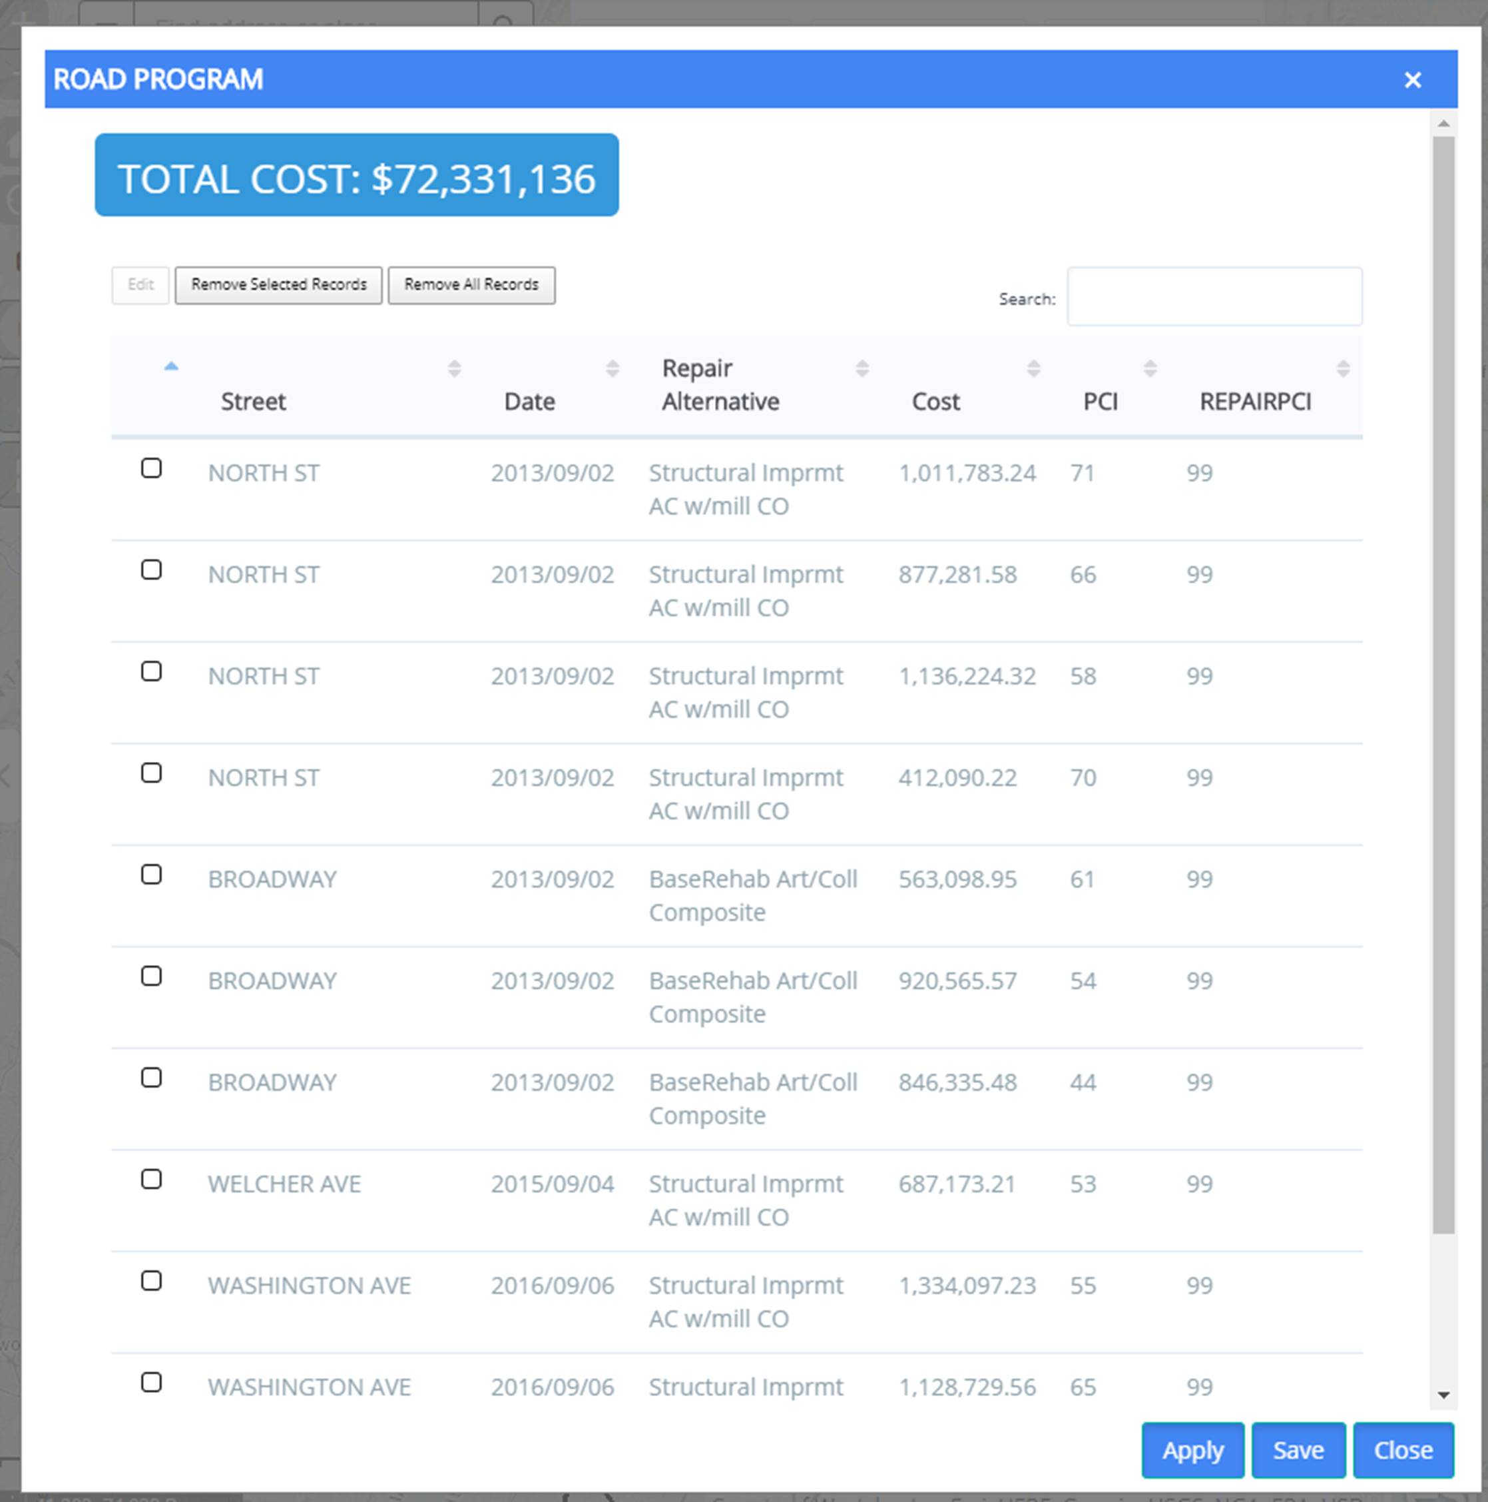Image resolution: width=1488 pixels, height=1502 pixels.
Task: Click into the Search input field
Action: (x=1214, y=297)
